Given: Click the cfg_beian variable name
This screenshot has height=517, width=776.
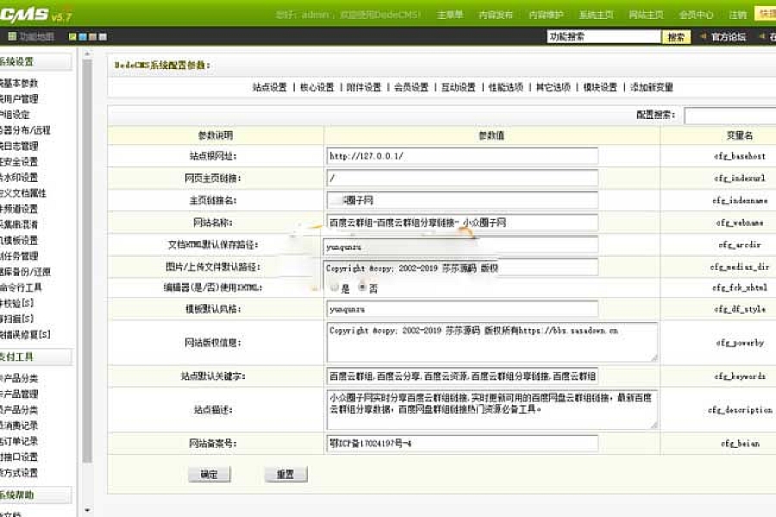Looking at the screenshot, I should (x=740, y=444).
